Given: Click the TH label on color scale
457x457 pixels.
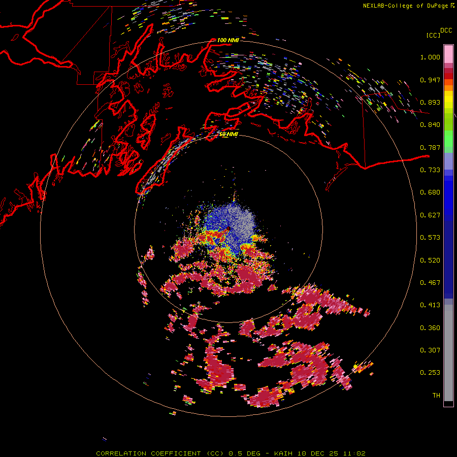Looking at the screenshot, I should [436, 396].
